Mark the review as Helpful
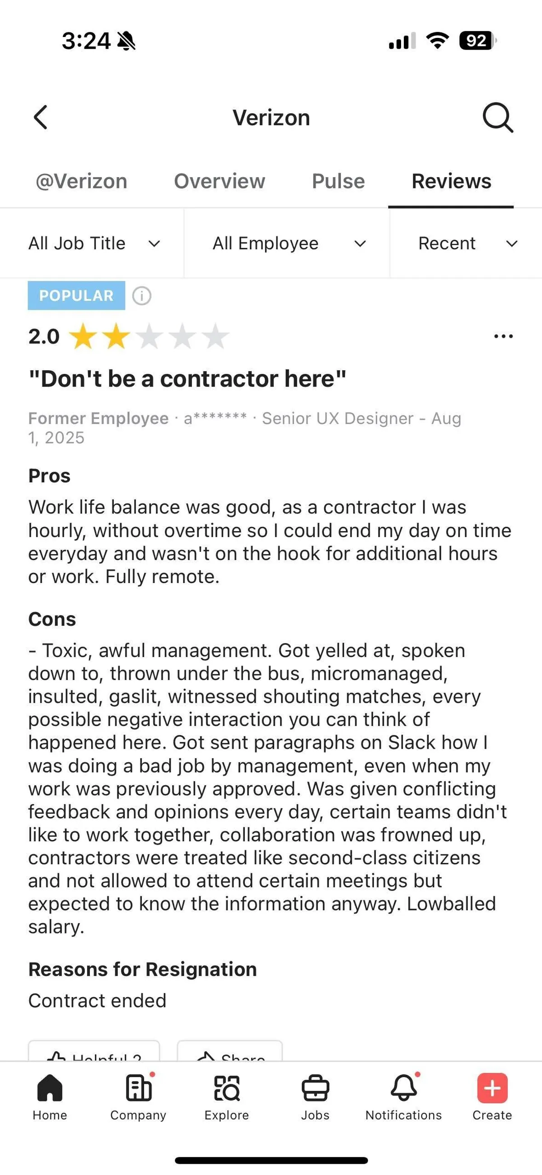The height and width of the screenshot is (1175, 542). (94, 1054)
